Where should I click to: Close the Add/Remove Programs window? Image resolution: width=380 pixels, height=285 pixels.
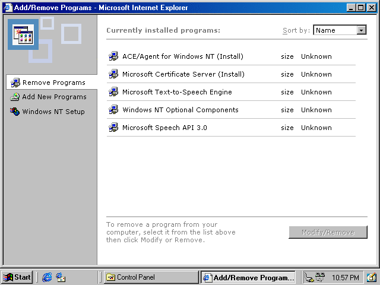pos(372,8)
